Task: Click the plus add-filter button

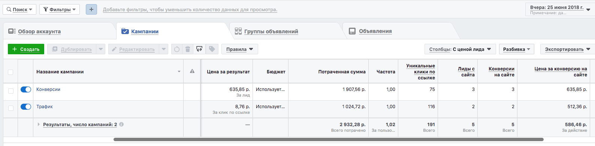Action: [x=91, y=9]
